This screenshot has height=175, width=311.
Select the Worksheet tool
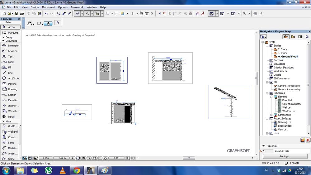tap(11, 111)
